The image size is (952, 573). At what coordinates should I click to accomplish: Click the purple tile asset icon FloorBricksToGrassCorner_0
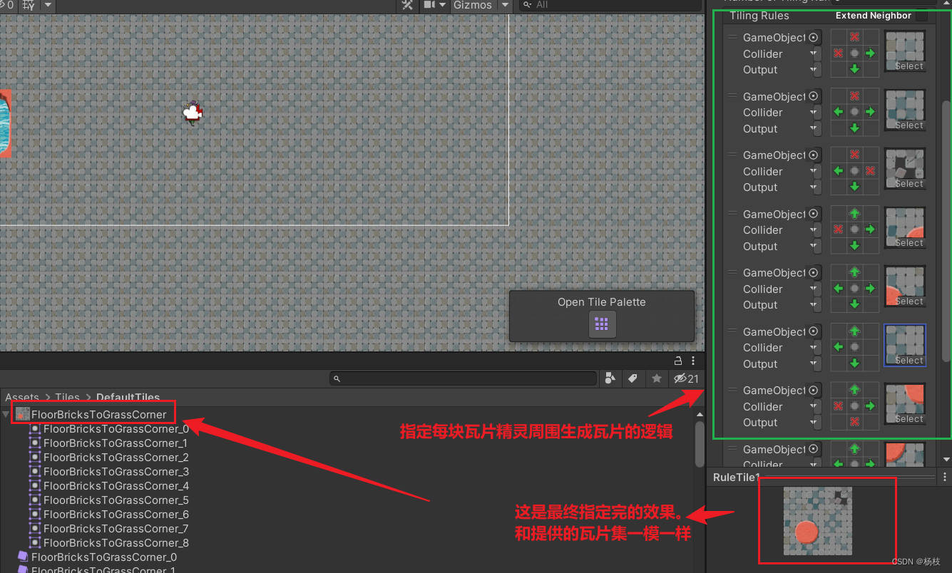coord(23,557)
